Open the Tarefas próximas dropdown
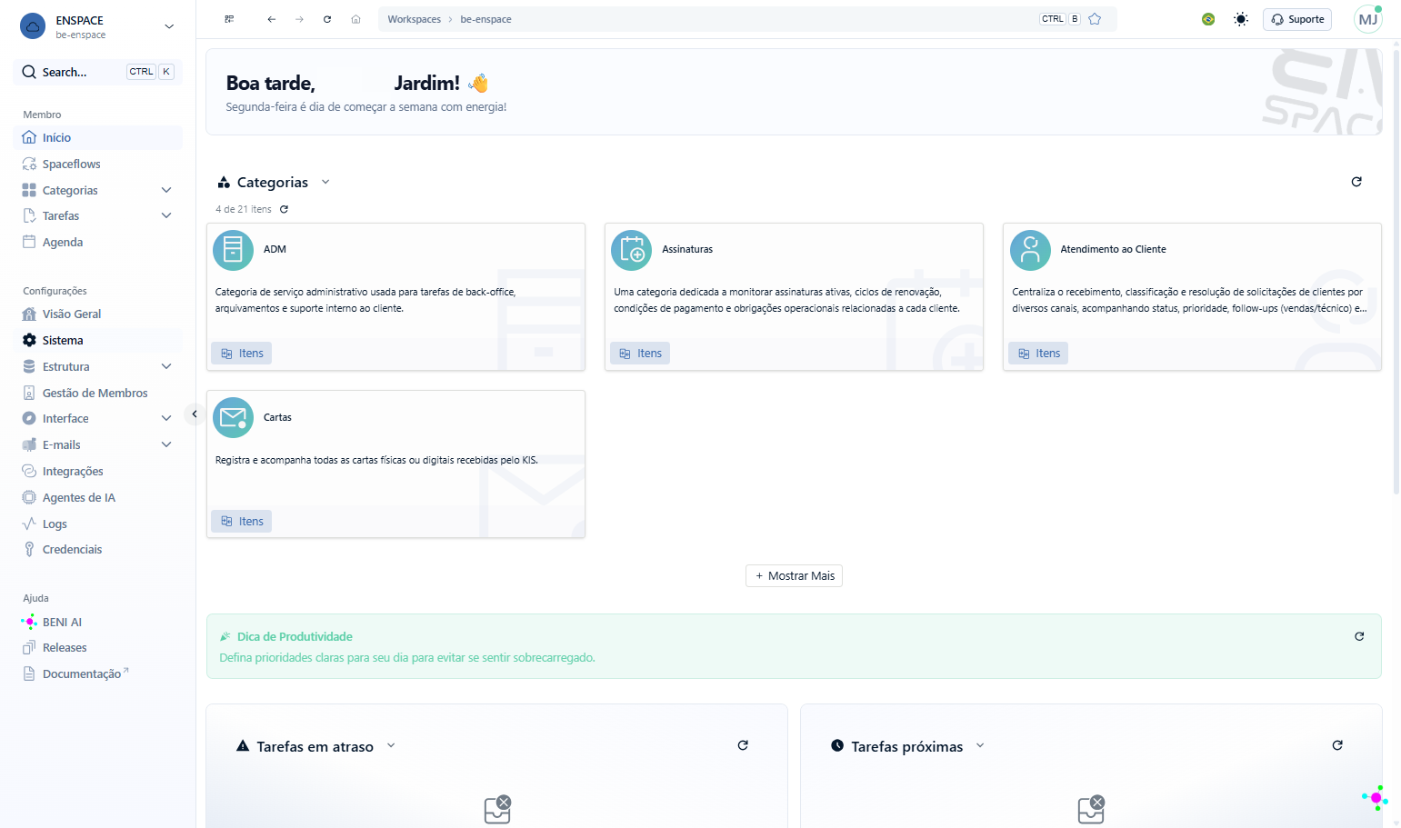1401x828 pixels. pos(980,745)
